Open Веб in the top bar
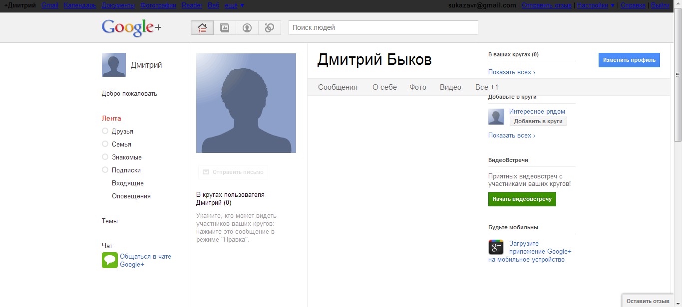The height and width of the screenshot is (307, 682). click(213, 5)
